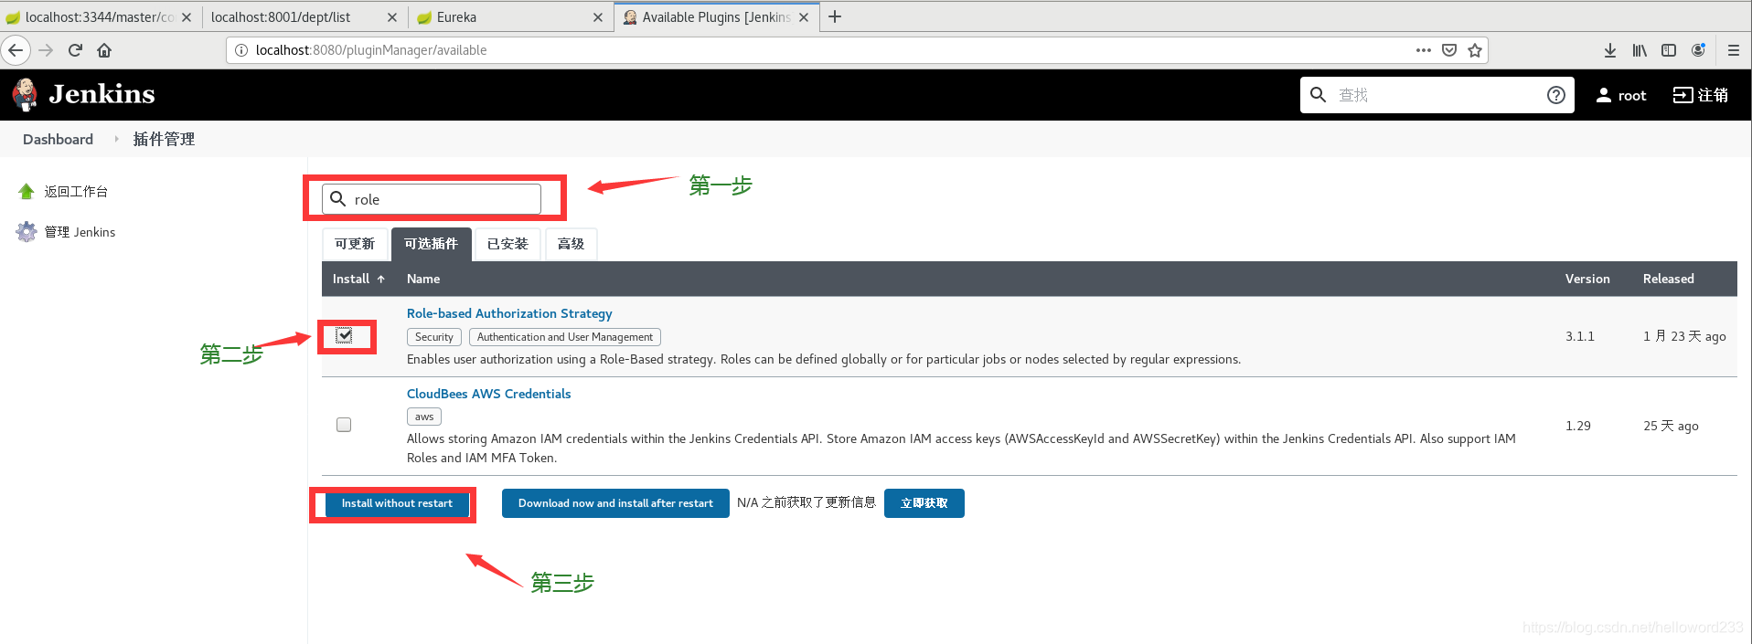Sort by the Released column header
This screenshot has height=644, width=1752.
click(x=1668, y=279)
